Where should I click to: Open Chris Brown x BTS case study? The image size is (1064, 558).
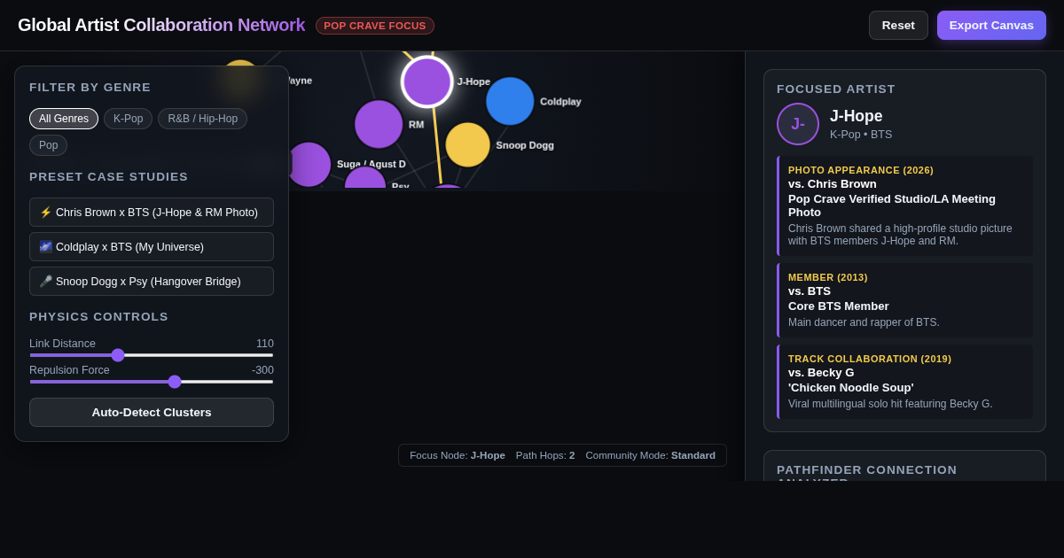152,213
